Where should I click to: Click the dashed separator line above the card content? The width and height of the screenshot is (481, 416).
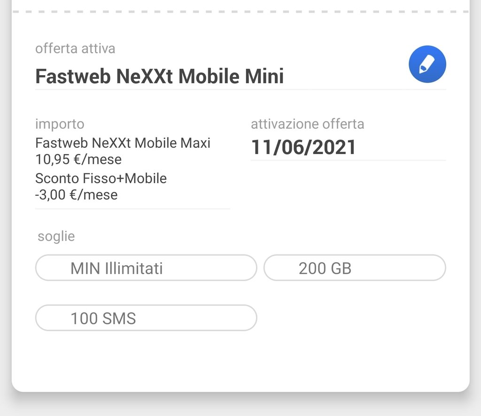[x=240, y=11]
